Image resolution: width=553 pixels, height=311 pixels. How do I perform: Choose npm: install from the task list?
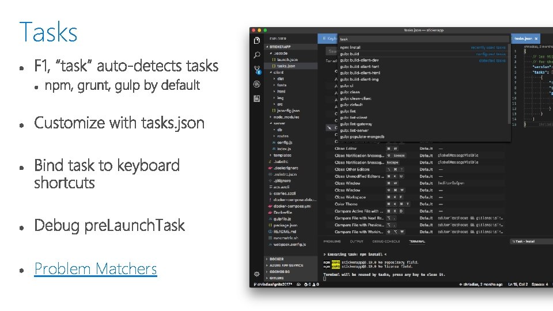pyautogui.click(x=423, y=47)
